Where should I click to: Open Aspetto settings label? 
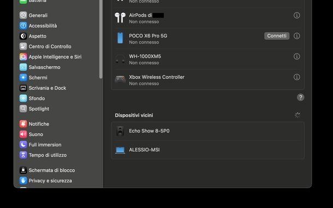pos(37,36)
